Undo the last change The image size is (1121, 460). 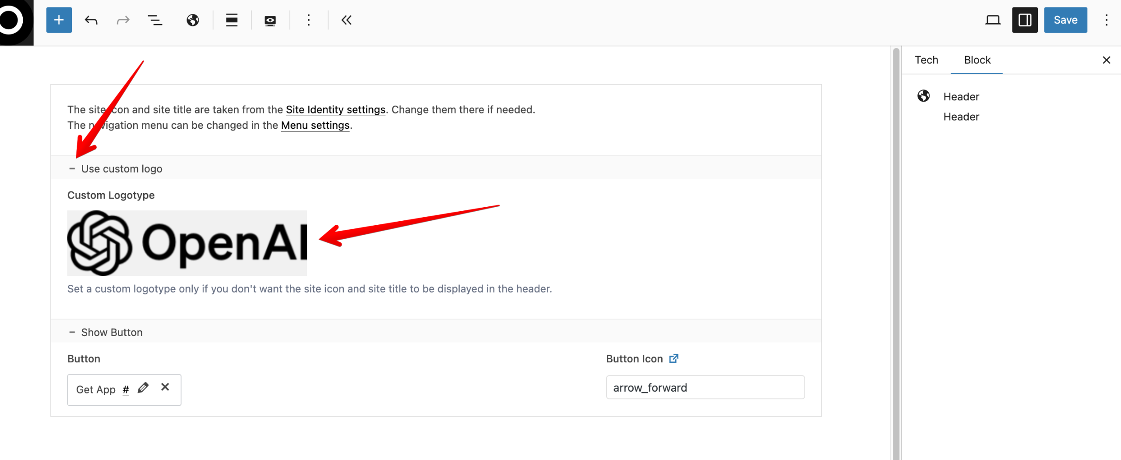(x=91, y=20)
